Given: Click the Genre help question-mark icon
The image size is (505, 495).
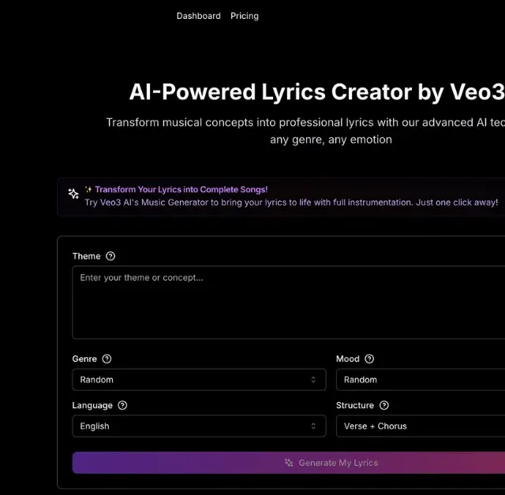Looking at the screenshot, I should click(107, 359).
